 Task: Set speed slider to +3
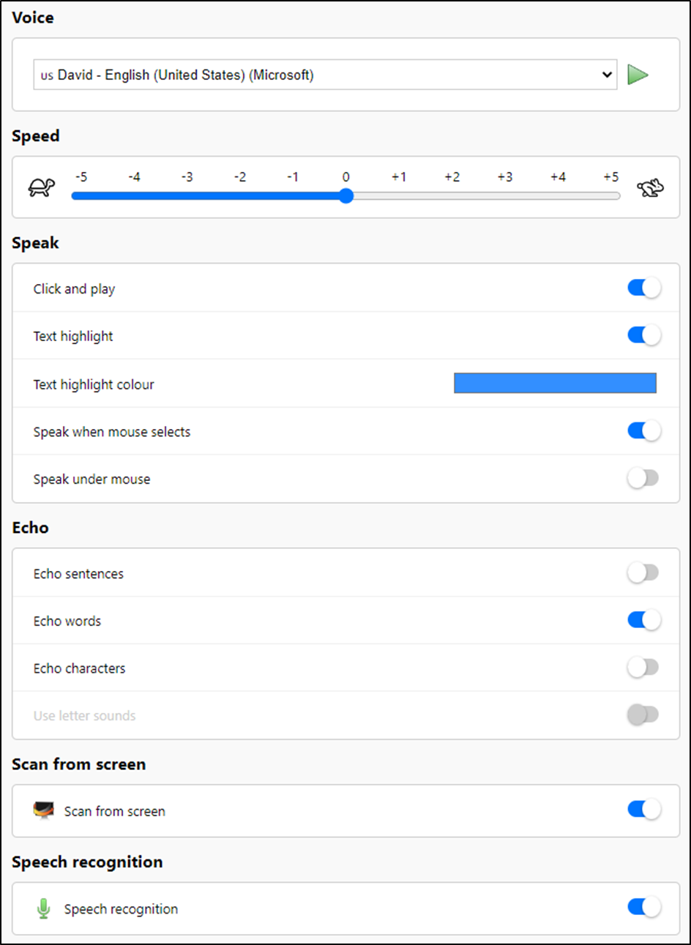click(x=505, y=196)
